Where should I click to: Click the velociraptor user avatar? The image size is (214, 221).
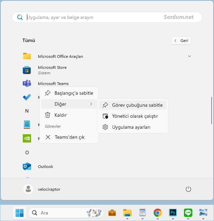point(28,189)
